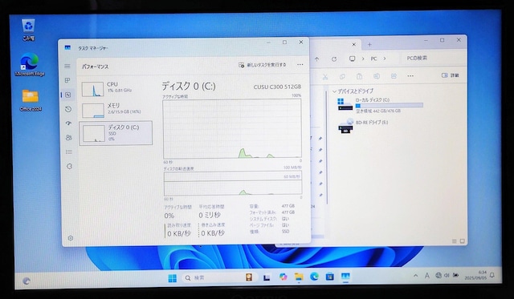
Task: Click the PC monitor icon in address bar
Action: coord(352,59)
